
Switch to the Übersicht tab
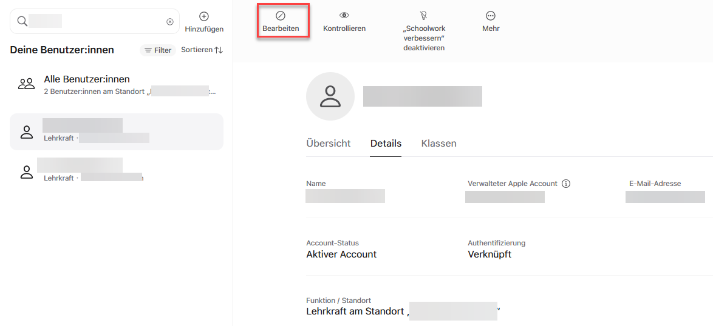click(329, 144)
